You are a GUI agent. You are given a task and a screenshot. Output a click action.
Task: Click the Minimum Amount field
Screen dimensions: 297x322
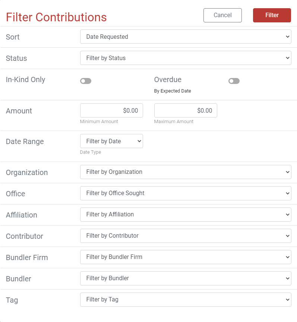tap(111, 110)
